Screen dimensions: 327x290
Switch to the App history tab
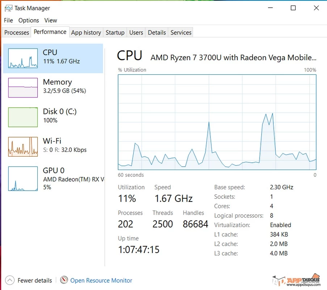[86, 32]
